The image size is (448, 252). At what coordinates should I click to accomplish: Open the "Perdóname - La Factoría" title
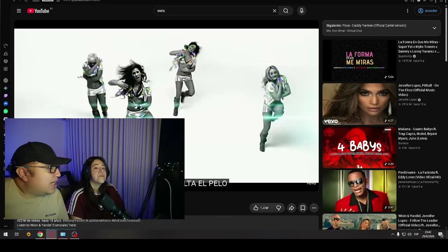pos(419,175)
